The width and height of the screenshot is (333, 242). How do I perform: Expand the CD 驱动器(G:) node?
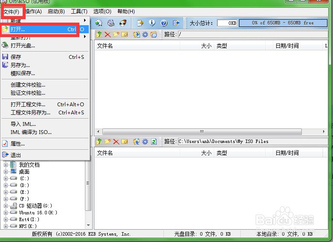point(6,206)
